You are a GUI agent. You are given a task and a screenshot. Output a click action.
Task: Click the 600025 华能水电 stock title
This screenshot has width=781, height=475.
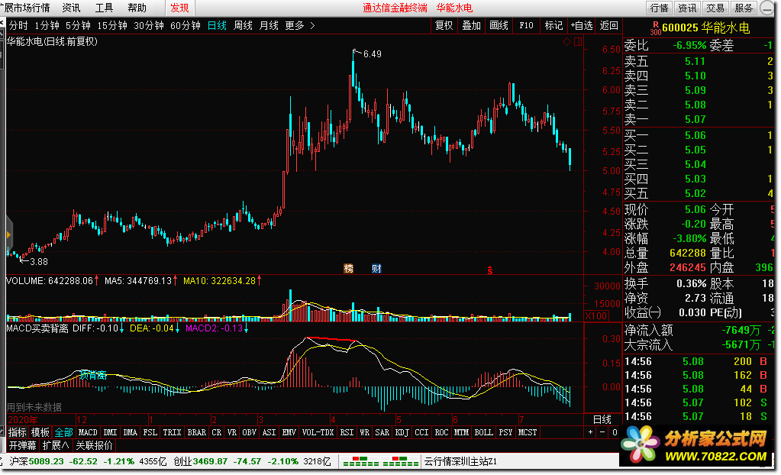click(x=705, y=28)
